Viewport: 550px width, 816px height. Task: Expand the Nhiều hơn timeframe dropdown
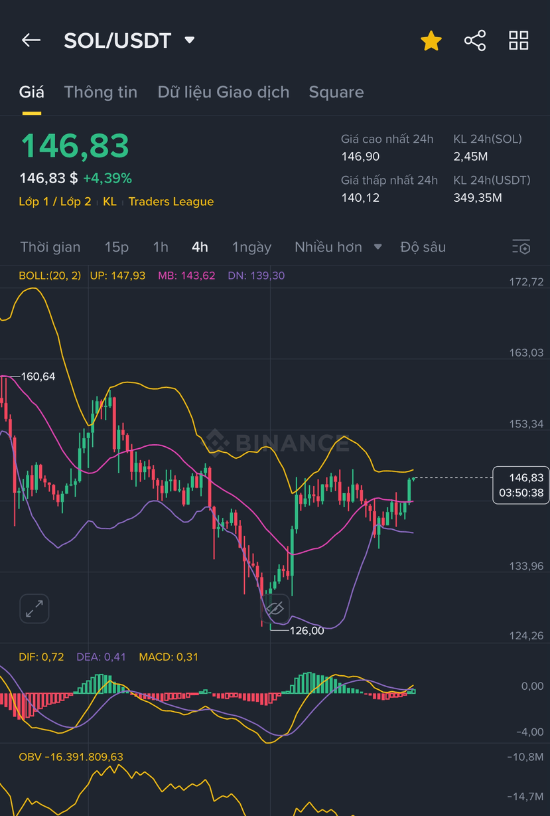point(338,247)
